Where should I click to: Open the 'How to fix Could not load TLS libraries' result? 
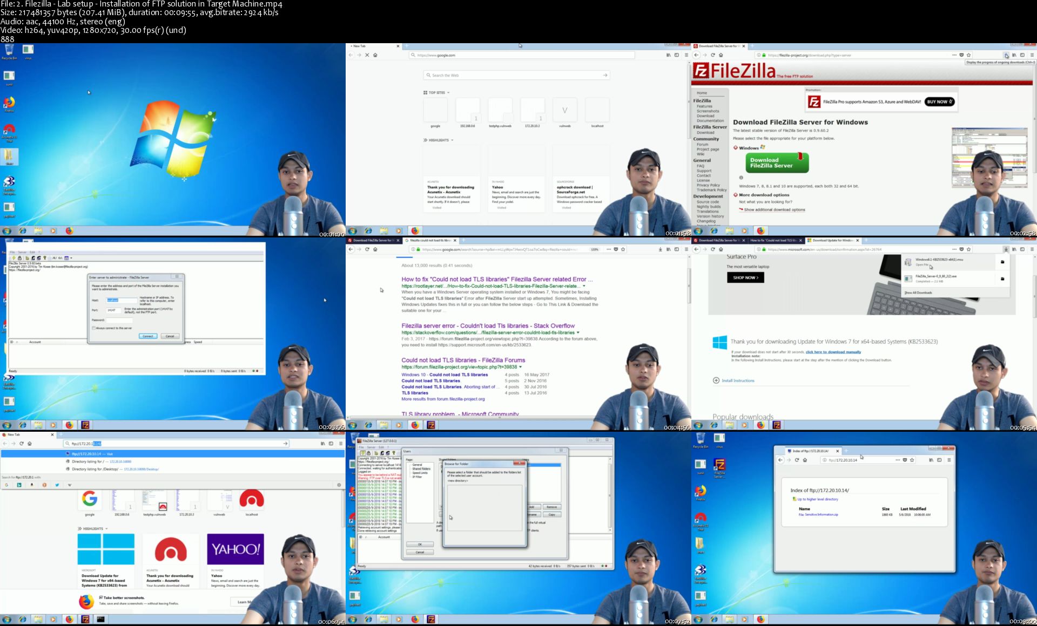pos(497,280)
